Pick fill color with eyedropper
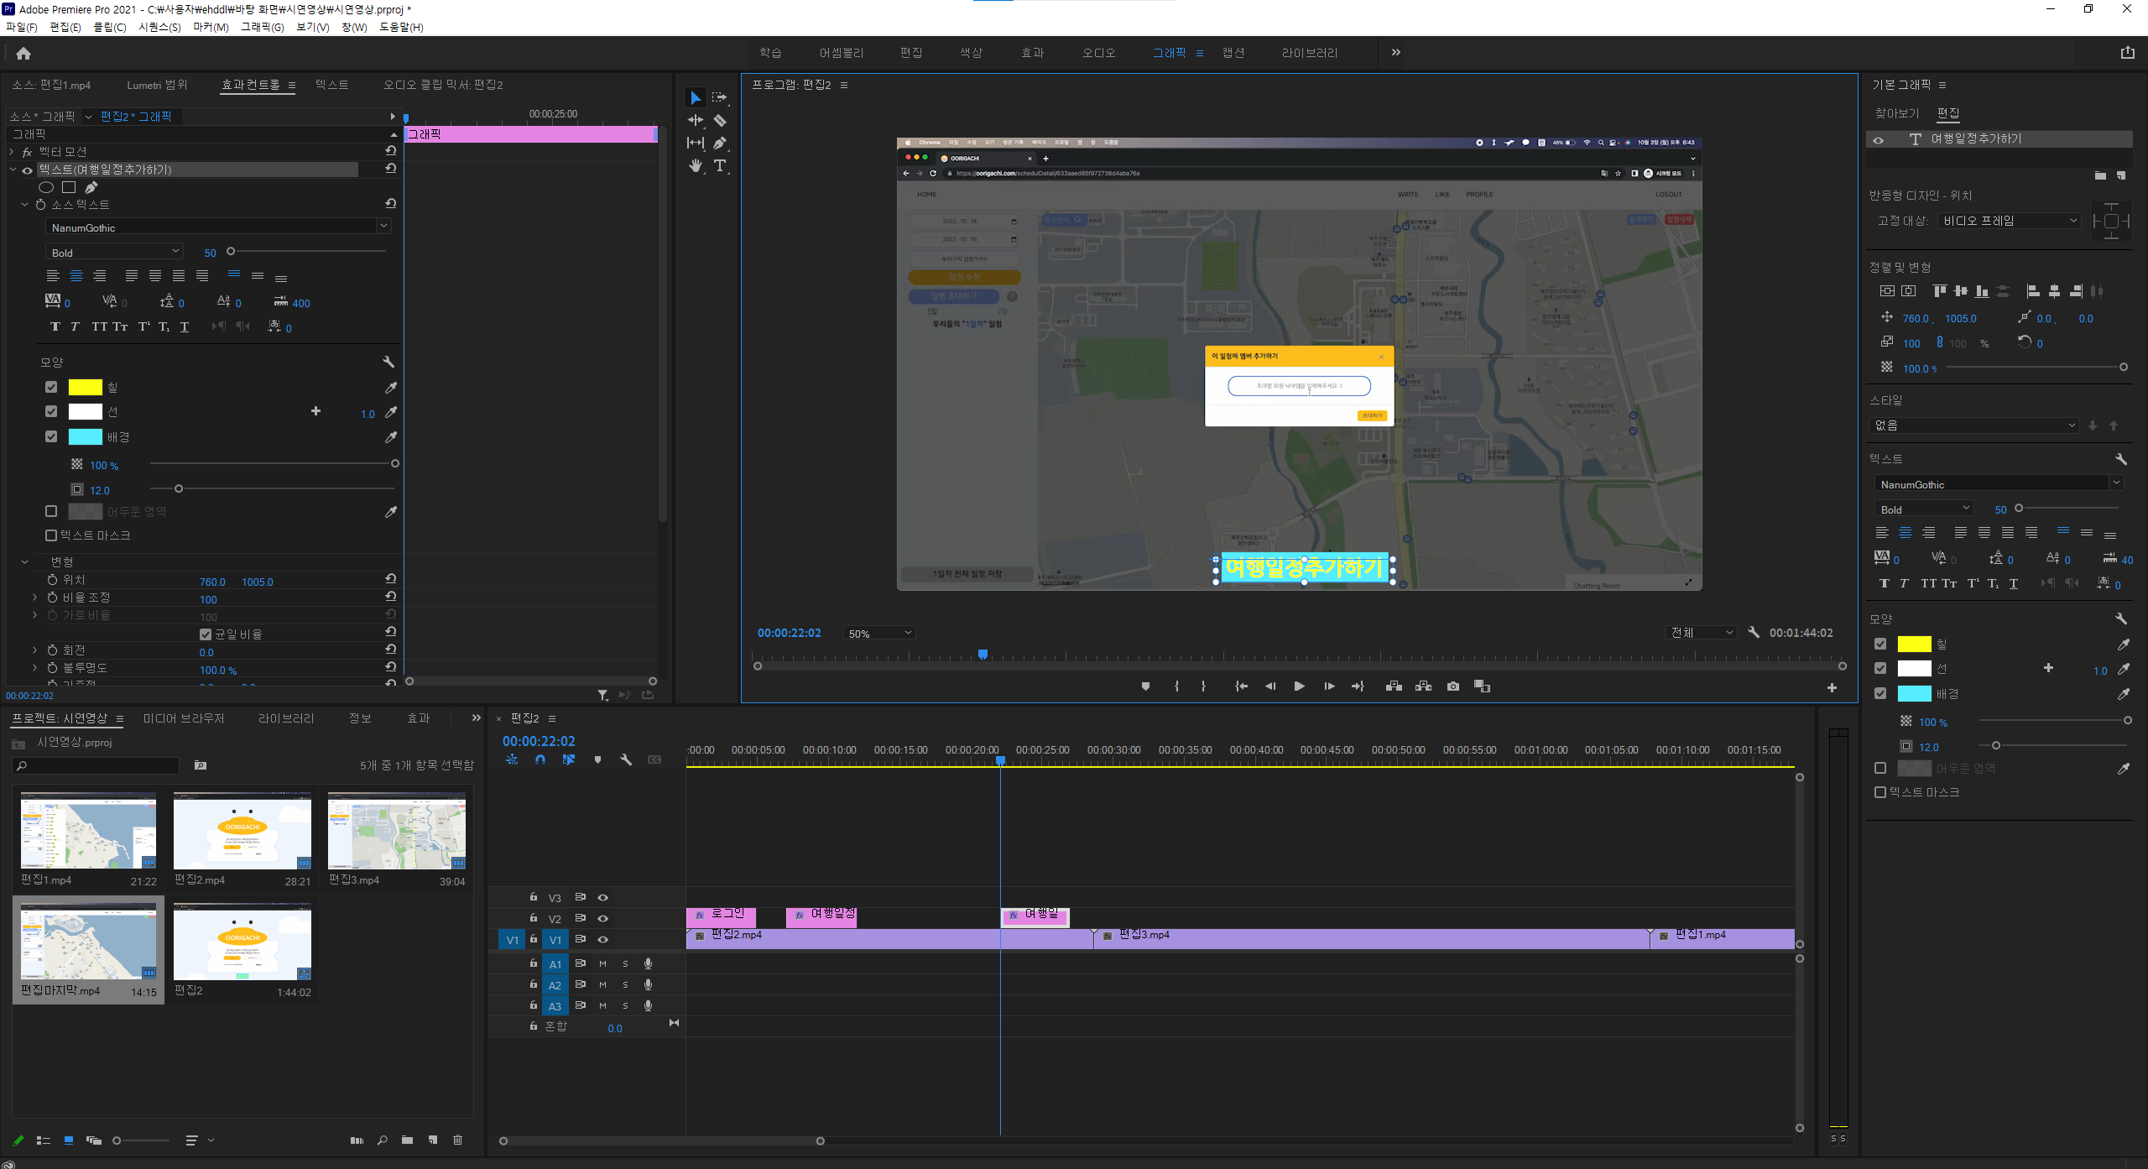The image size is (2148, 1169). pyautogui.click(x=391, y=388)
